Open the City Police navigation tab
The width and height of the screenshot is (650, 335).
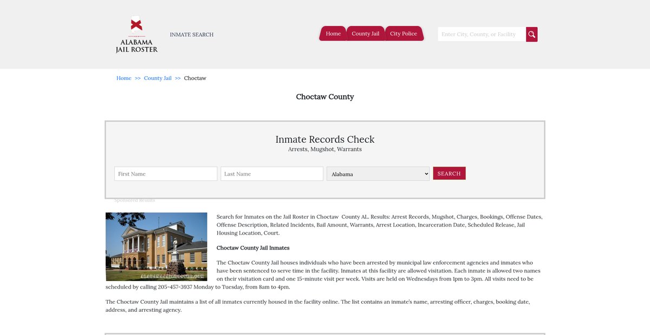point(404,33)
